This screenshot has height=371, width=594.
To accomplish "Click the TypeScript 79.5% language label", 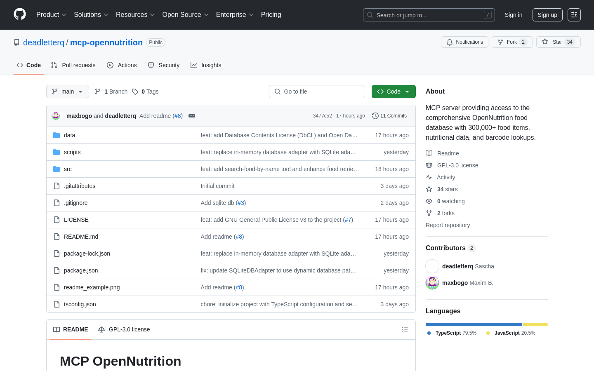I will pos(452,333).
